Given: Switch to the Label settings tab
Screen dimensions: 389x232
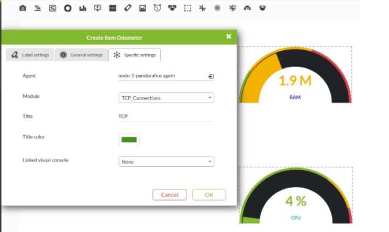Looking at the screenshot, I should point(30,55).
